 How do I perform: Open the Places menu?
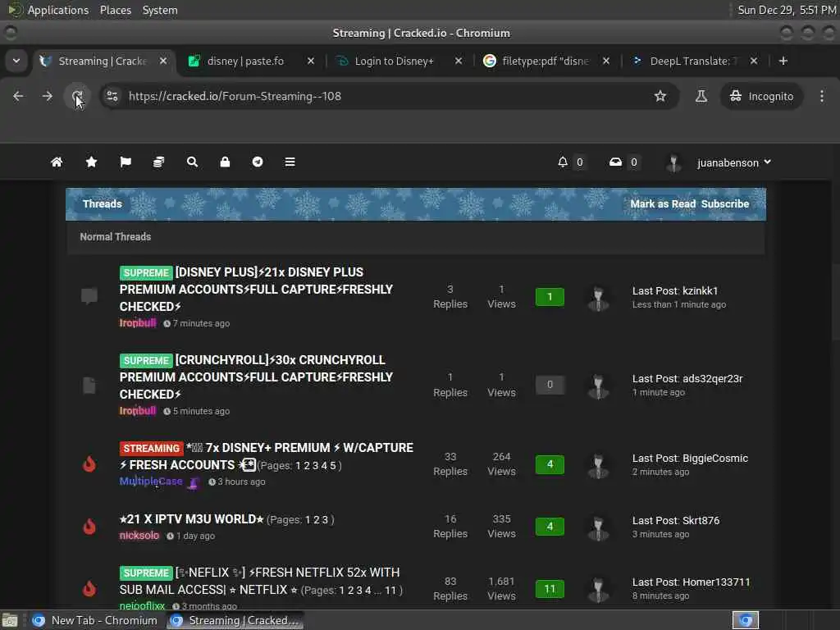pos(116,10)
